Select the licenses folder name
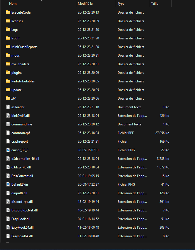The width and height of the screenshot is (195, 250). pos(17,21)
